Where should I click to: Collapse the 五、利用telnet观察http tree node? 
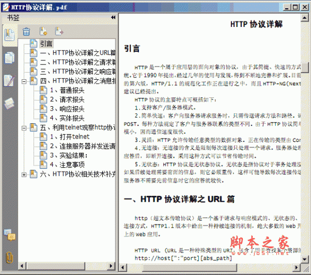tap(24, 128)
